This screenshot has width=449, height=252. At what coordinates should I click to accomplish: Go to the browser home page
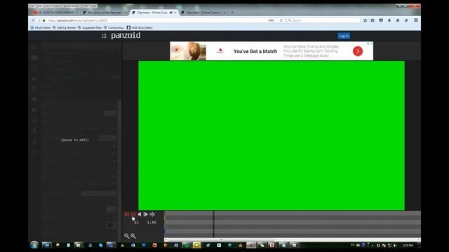(x=398, y=20)
